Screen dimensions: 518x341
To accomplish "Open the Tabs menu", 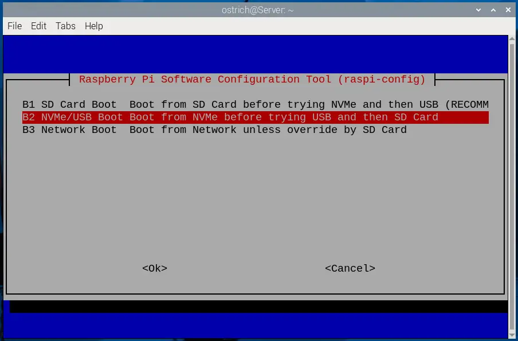I will point(65,26).
